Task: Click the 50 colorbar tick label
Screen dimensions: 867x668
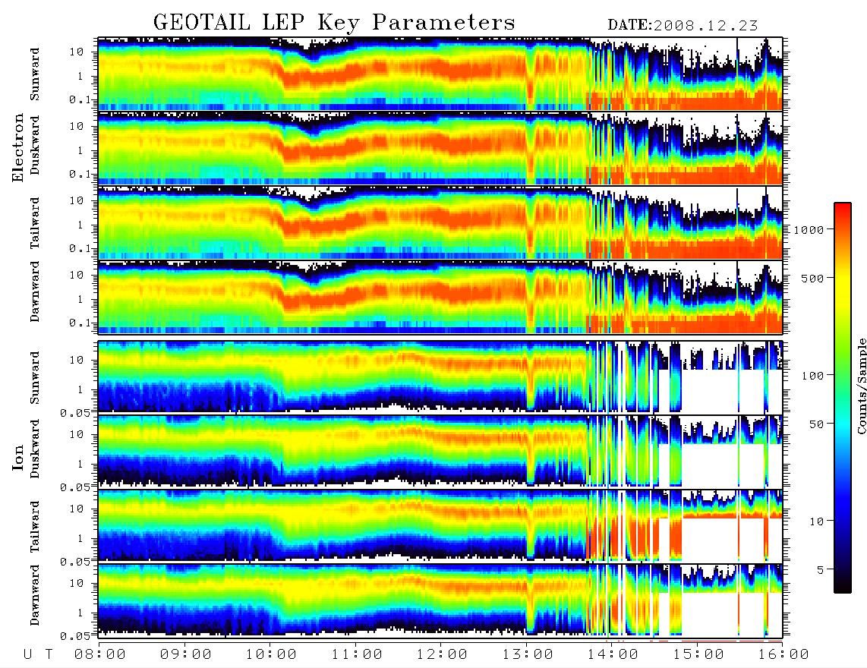Action: (817, 424)
